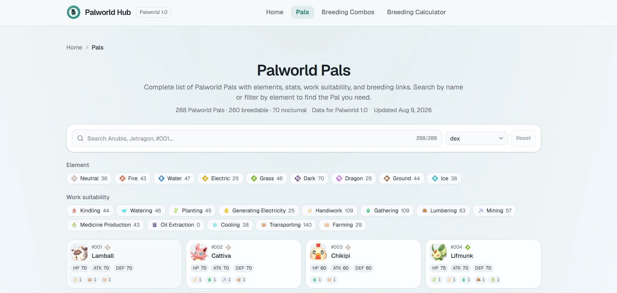Screen dimensions: 617x293
Task: Click Cattiva's pal portrait
Action: 199,252
